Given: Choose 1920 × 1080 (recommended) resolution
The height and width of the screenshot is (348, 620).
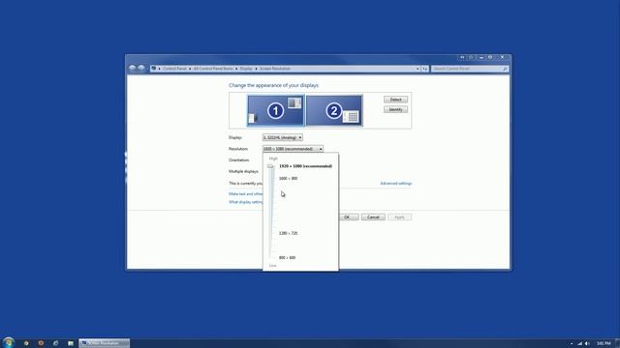Looking at the screenshot, I should coord(306,166).
